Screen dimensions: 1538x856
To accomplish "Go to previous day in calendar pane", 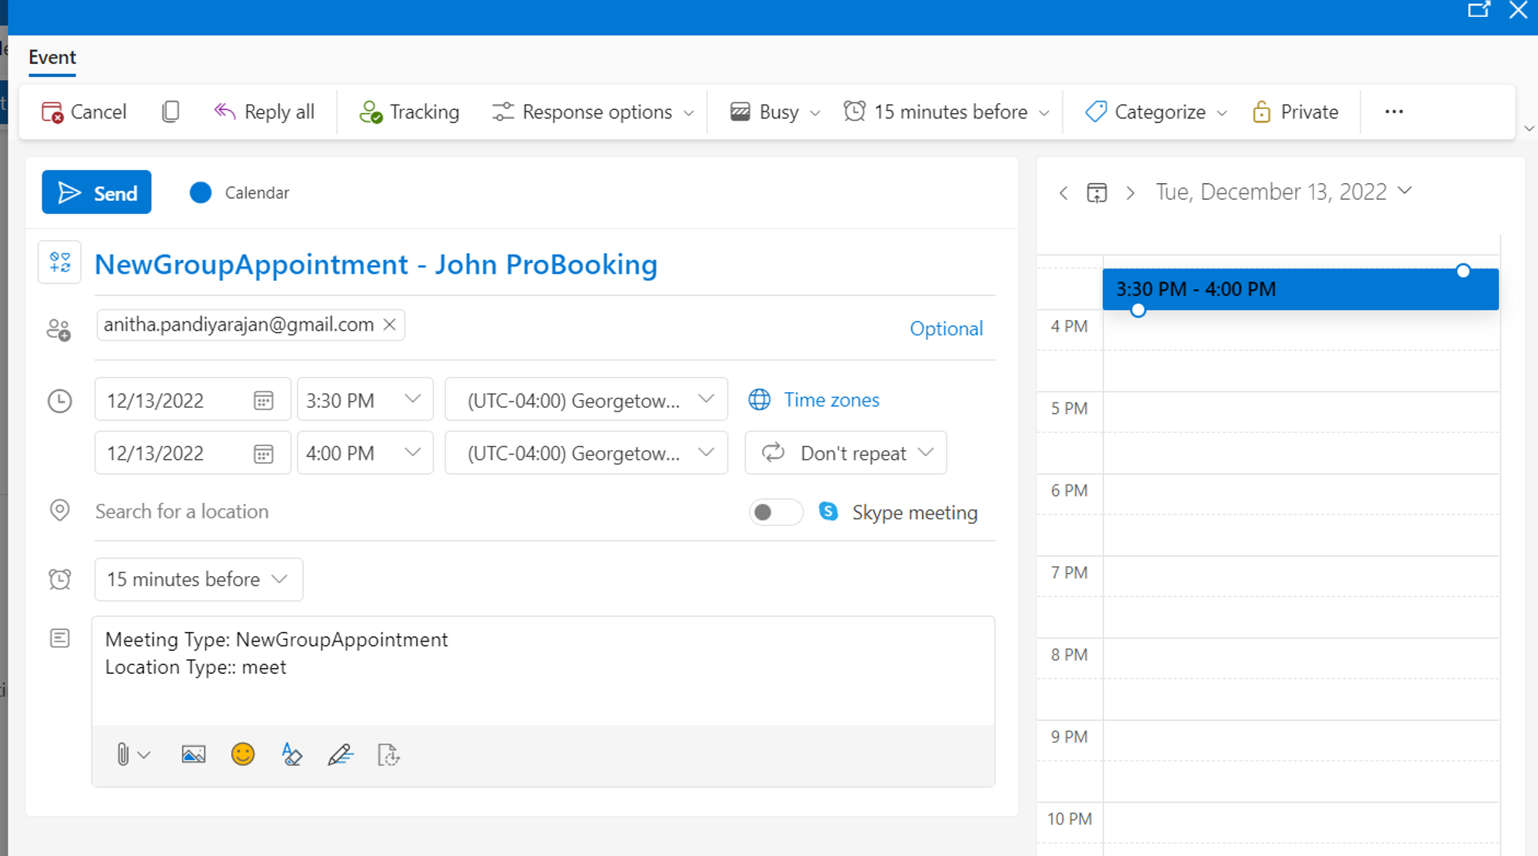I will 1064,192.
